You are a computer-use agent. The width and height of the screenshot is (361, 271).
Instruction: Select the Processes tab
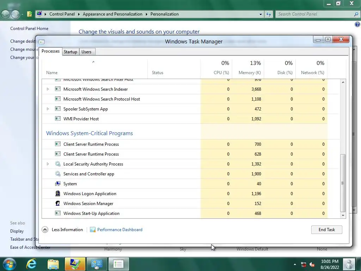pos(50,51)
